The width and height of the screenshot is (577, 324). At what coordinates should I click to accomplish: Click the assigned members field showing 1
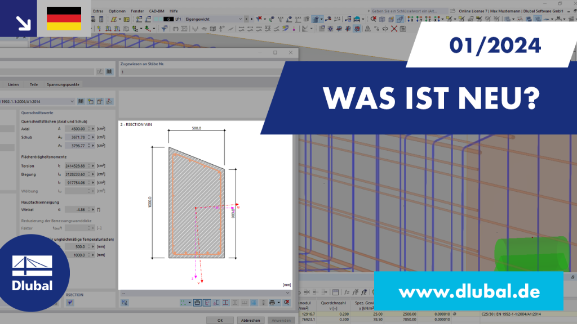pyautogui.click(x=201, y=72)
